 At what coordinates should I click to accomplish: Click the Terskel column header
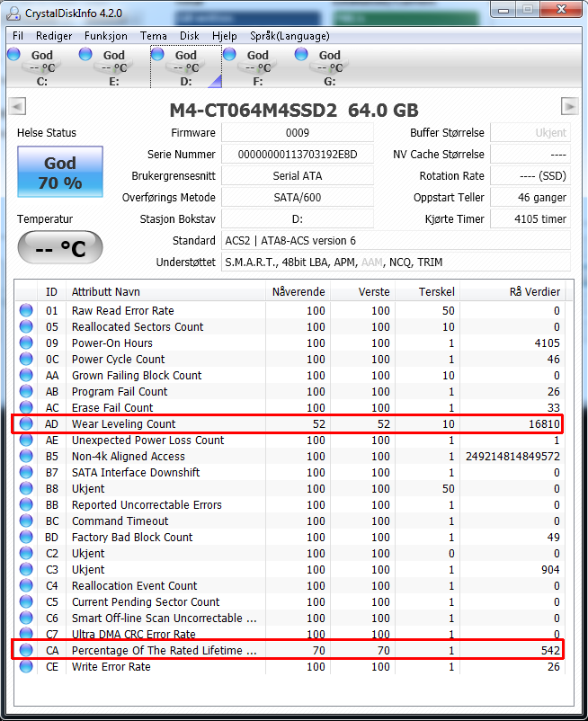(x=428, y=292)
